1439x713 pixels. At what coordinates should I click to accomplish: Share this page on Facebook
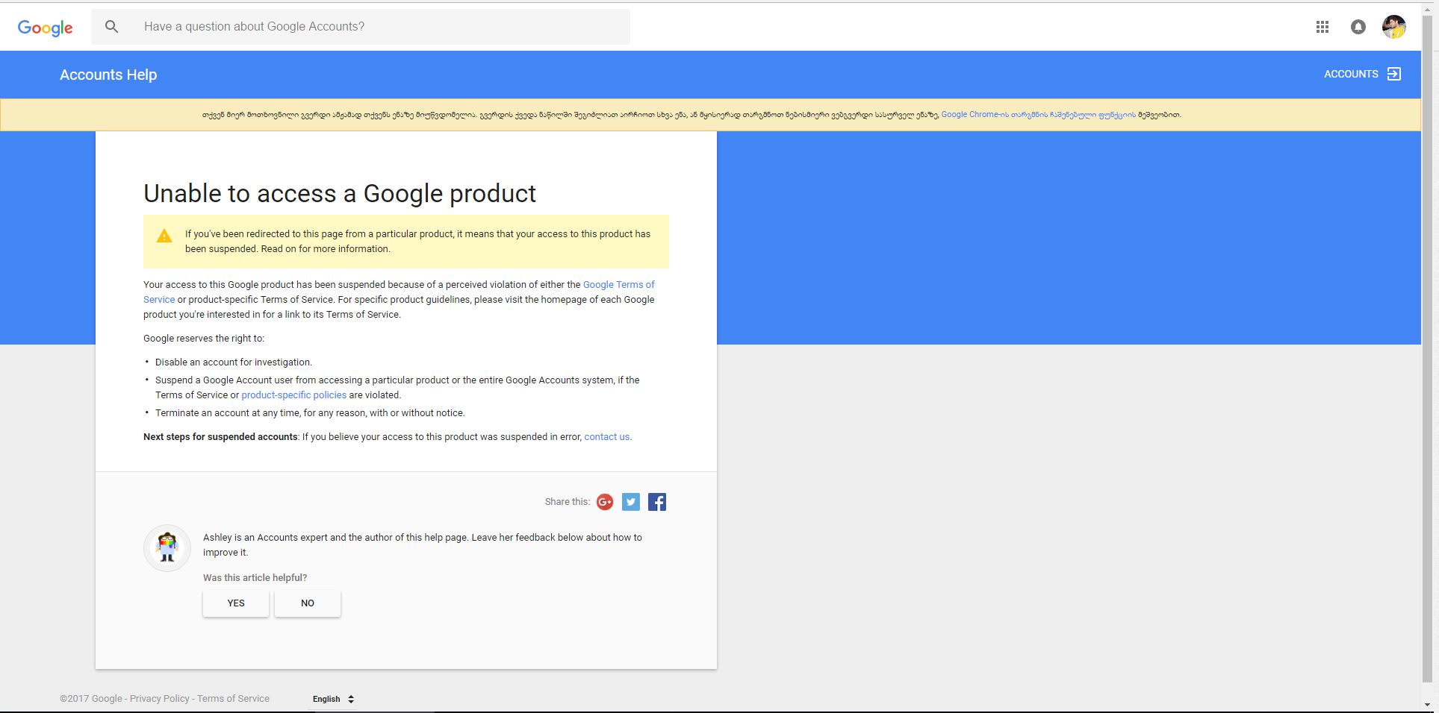point(657,502)
